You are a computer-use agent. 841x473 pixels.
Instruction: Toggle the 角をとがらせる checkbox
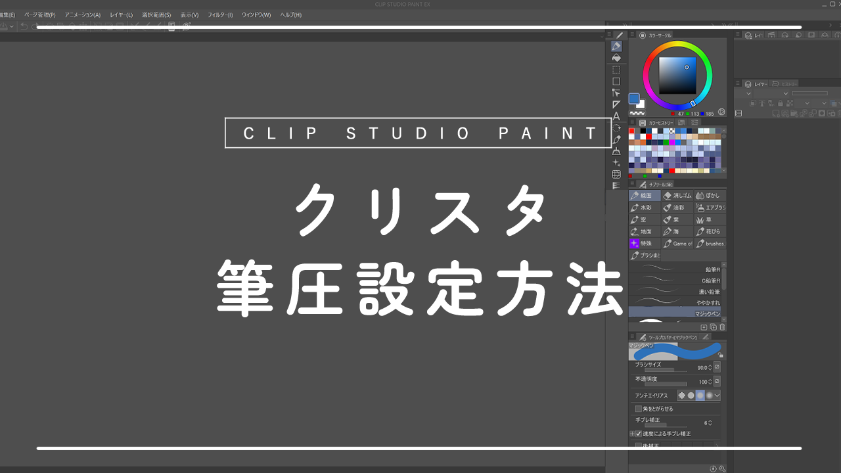tap(639, 409)
